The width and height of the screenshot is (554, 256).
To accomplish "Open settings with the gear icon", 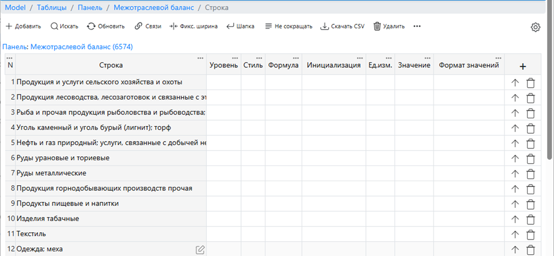I will pos(535,27).
